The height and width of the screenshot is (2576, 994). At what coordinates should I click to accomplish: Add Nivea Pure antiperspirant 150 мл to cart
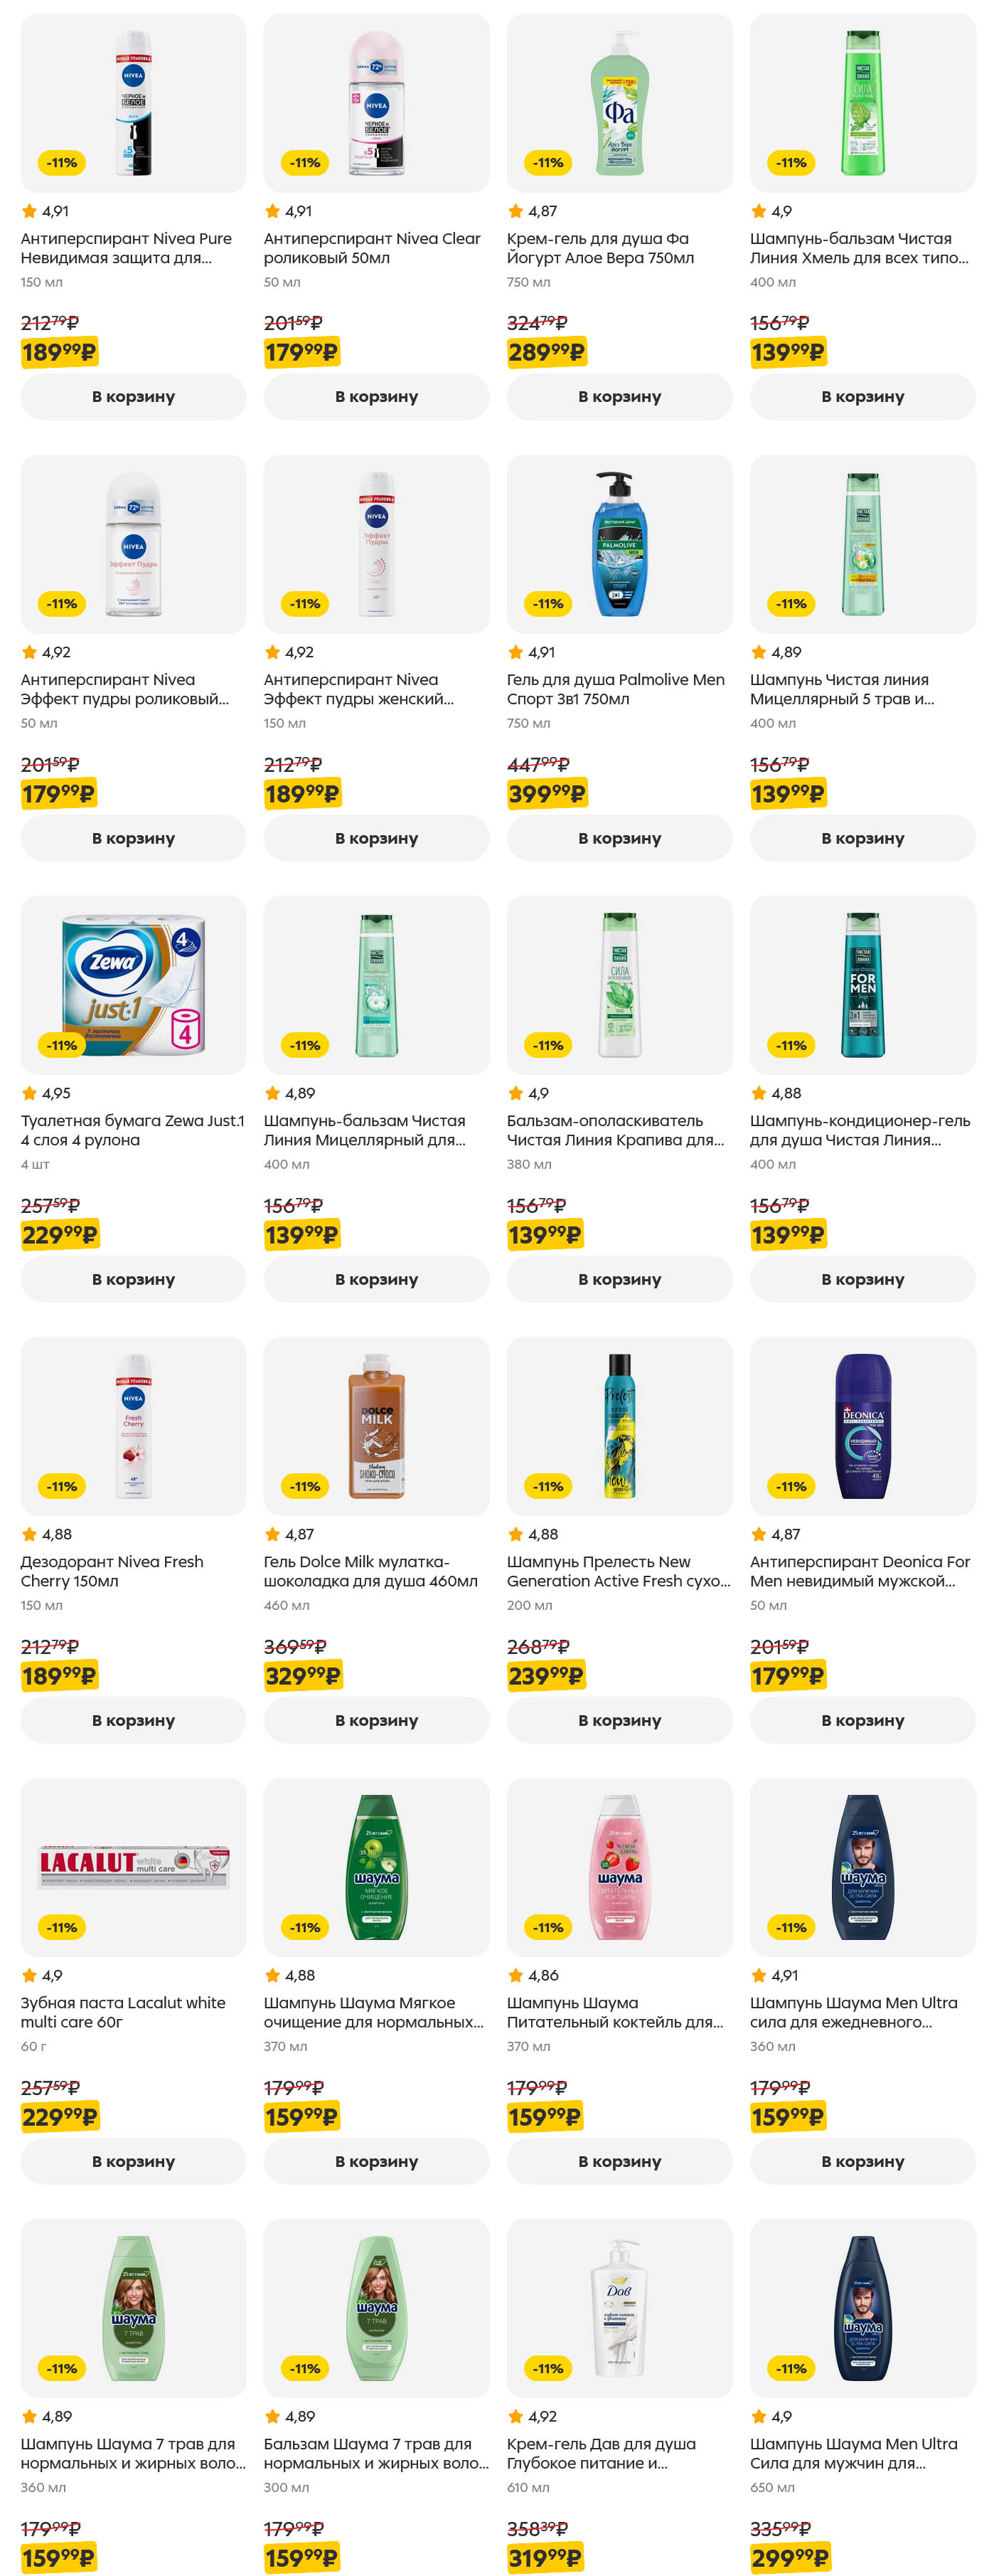(133, 397)
